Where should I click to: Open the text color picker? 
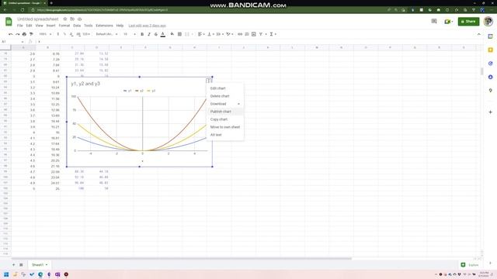coord(163,34)
